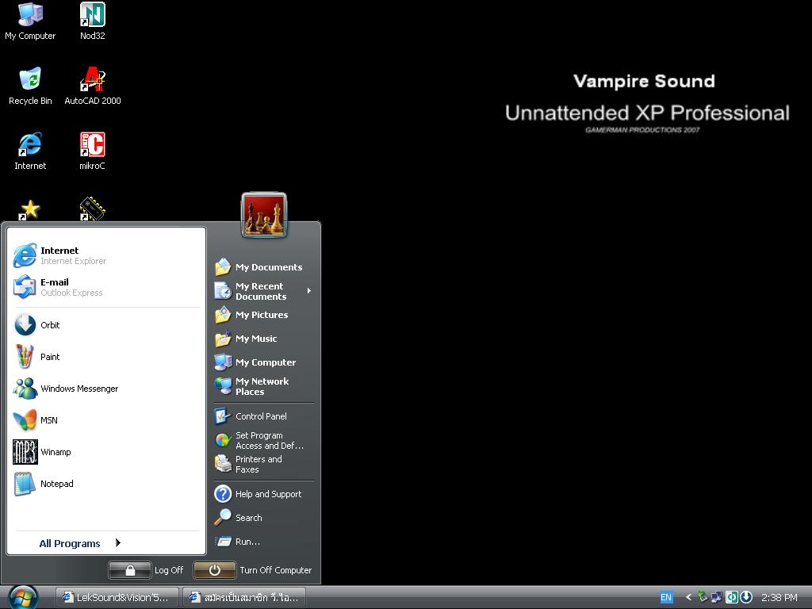Click the Start orb button
812x609 pixels.
click(x=23, y=597)
